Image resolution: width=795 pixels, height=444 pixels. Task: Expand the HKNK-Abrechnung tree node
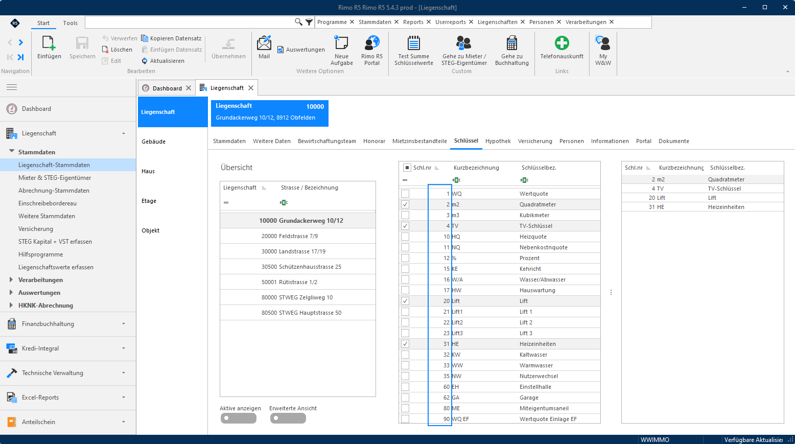click(x=11, y=305)
